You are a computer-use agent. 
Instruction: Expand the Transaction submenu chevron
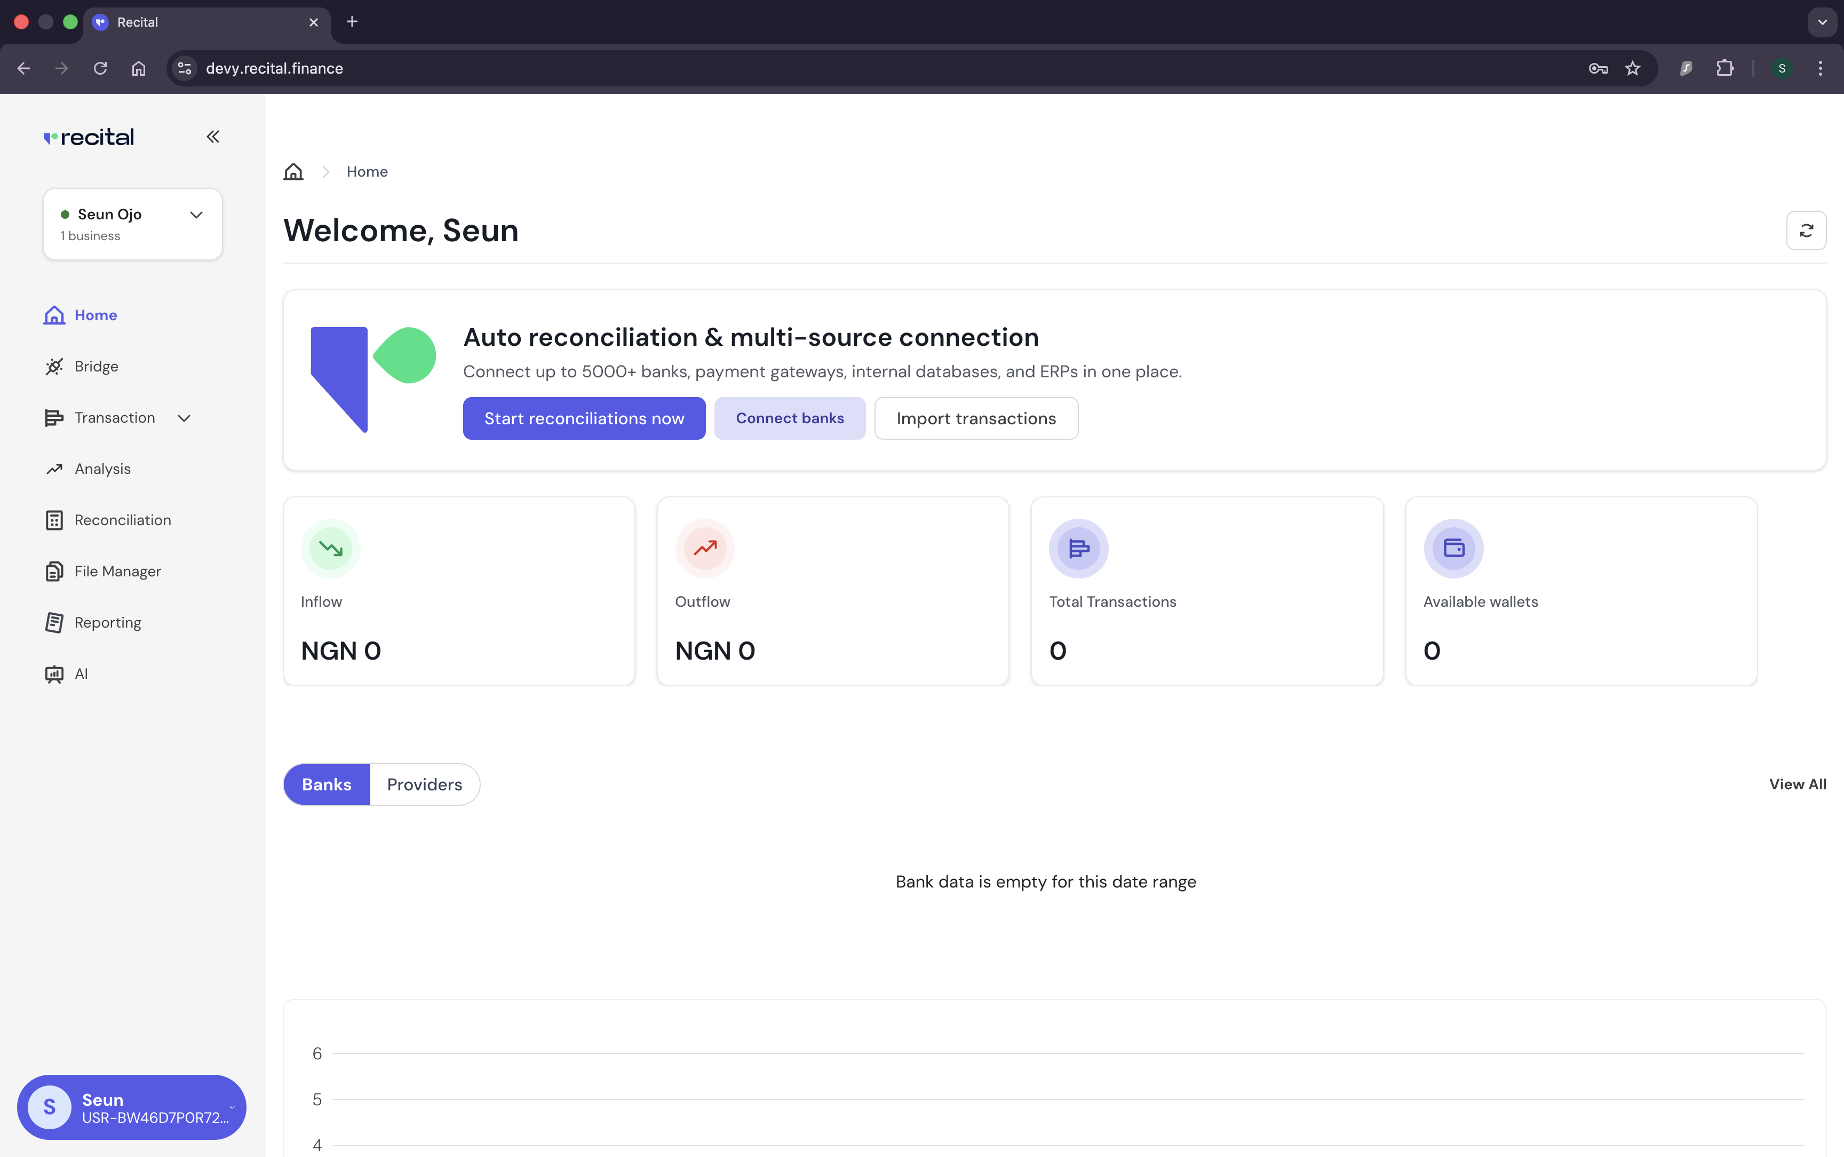click(x=184, y=418)
